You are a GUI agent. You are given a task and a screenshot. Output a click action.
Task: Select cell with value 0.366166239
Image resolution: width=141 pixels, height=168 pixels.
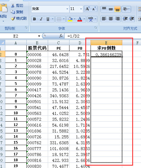pos(106,54)
